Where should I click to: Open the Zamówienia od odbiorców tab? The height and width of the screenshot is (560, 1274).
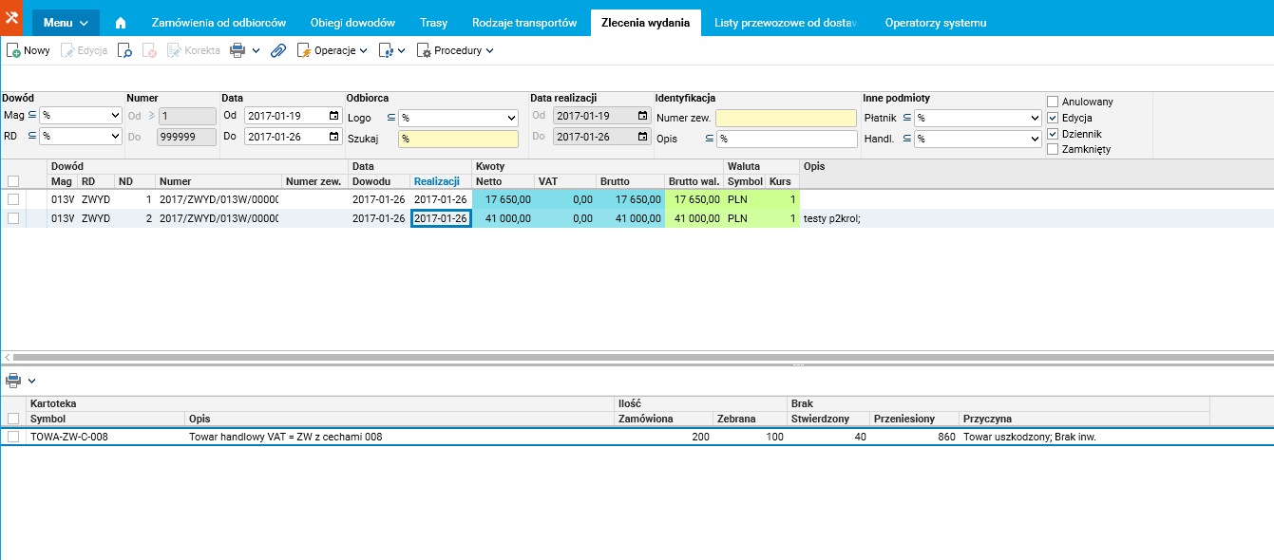pyautogui.click(x=219, y=23)
